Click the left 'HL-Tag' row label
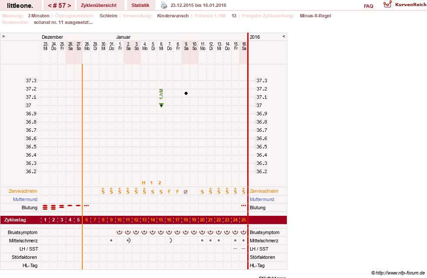 (x=30, y=265)
